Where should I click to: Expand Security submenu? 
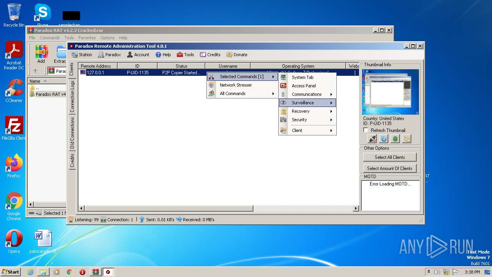click(307, 120)
